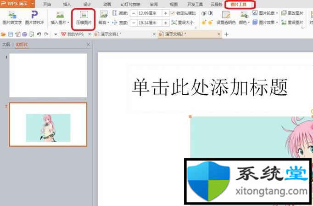This screenshot has width=313, height=206.
Task: Click 更改图片 (Change Picture) icon
Action: pos(291,13)
